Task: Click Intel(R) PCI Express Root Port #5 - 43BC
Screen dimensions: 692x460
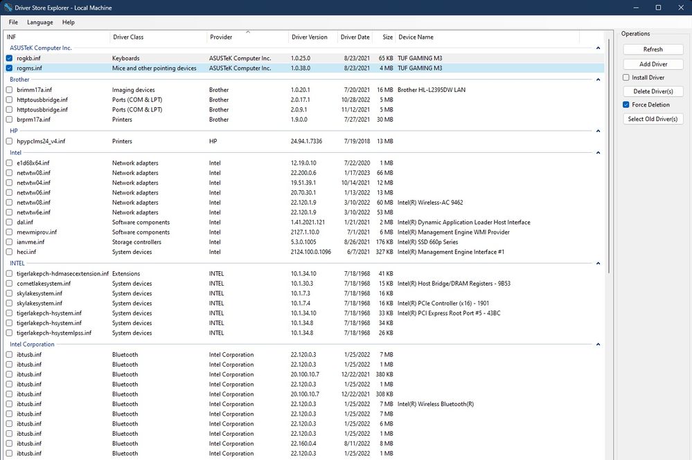Action: tap(449, 313)
